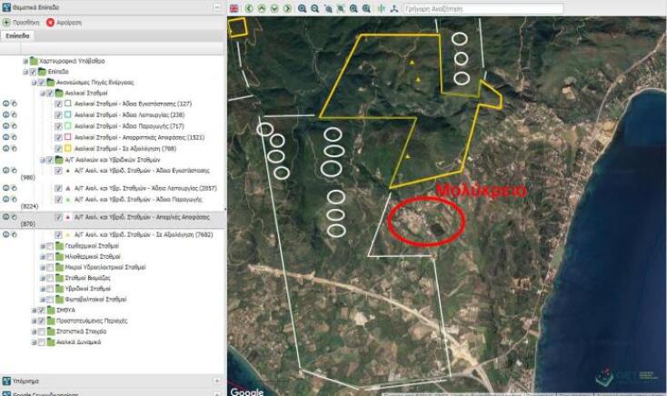
Task: Toggle Αιολικοί Σταθμοί - Άδεια Εγκατάστασης (127) checkbox
Action: [x=58, y=104]
